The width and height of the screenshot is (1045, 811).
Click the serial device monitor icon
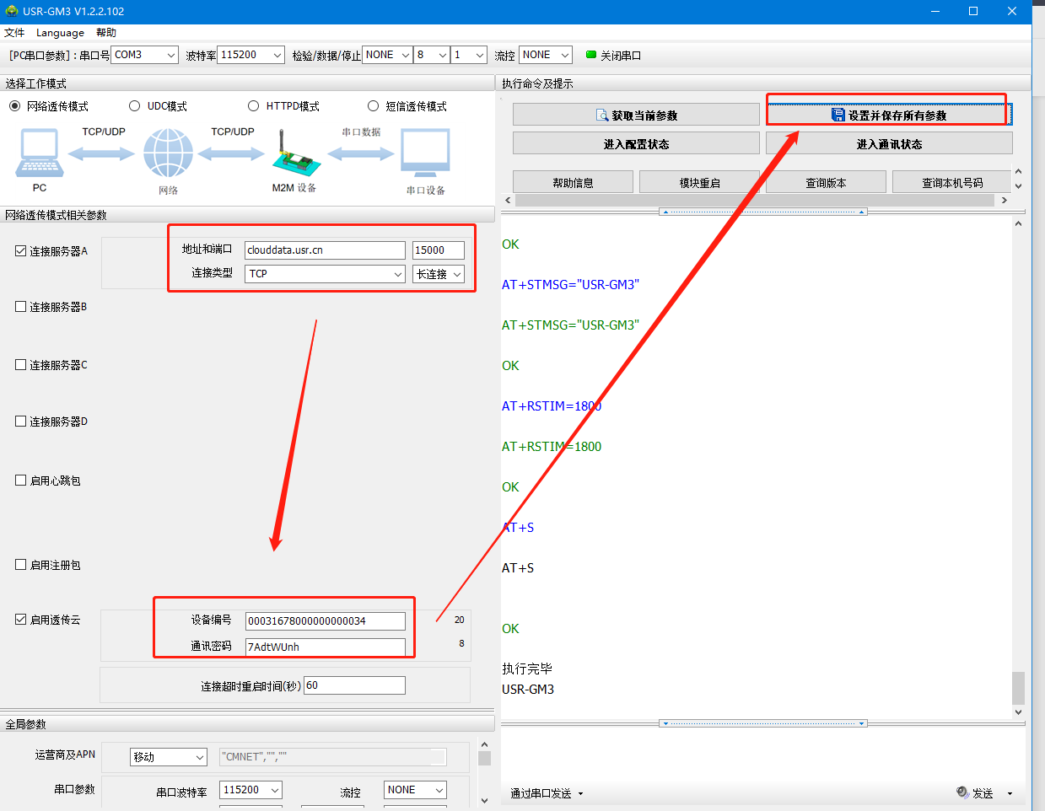point(425,153)
